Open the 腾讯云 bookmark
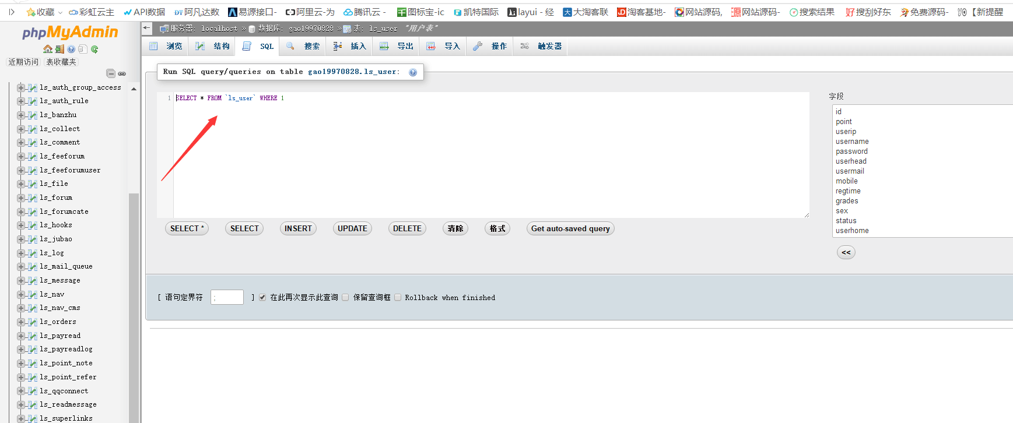The width and height of the screenshot is (1013, 423). (364, 12)
